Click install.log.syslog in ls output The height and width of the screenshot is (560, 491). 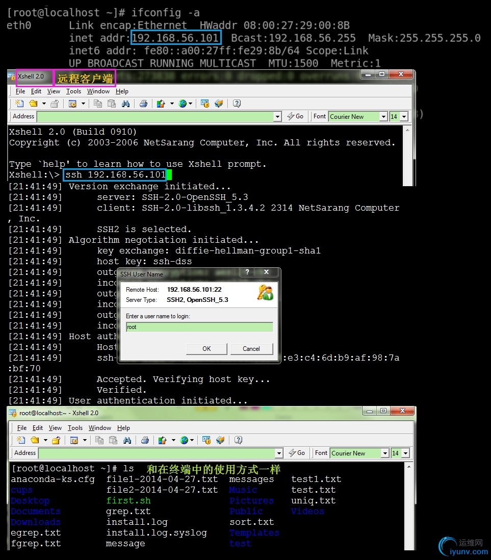157,533
